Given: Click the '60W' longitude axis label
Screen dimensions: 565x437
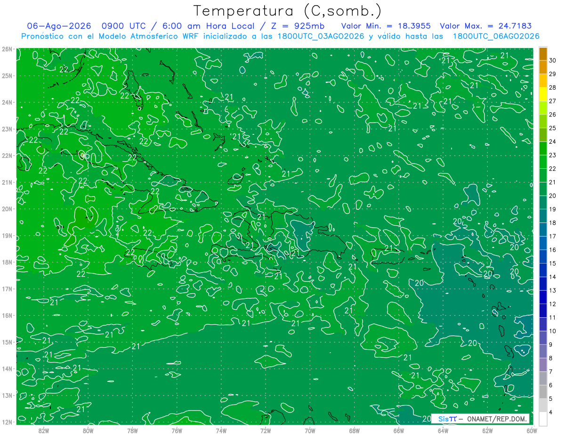Looking at the screenshot, I should tap(532, 430).
